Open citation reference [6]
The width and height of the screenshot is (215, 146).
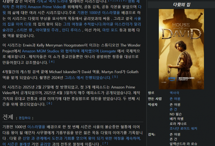(x=49, y=103)
